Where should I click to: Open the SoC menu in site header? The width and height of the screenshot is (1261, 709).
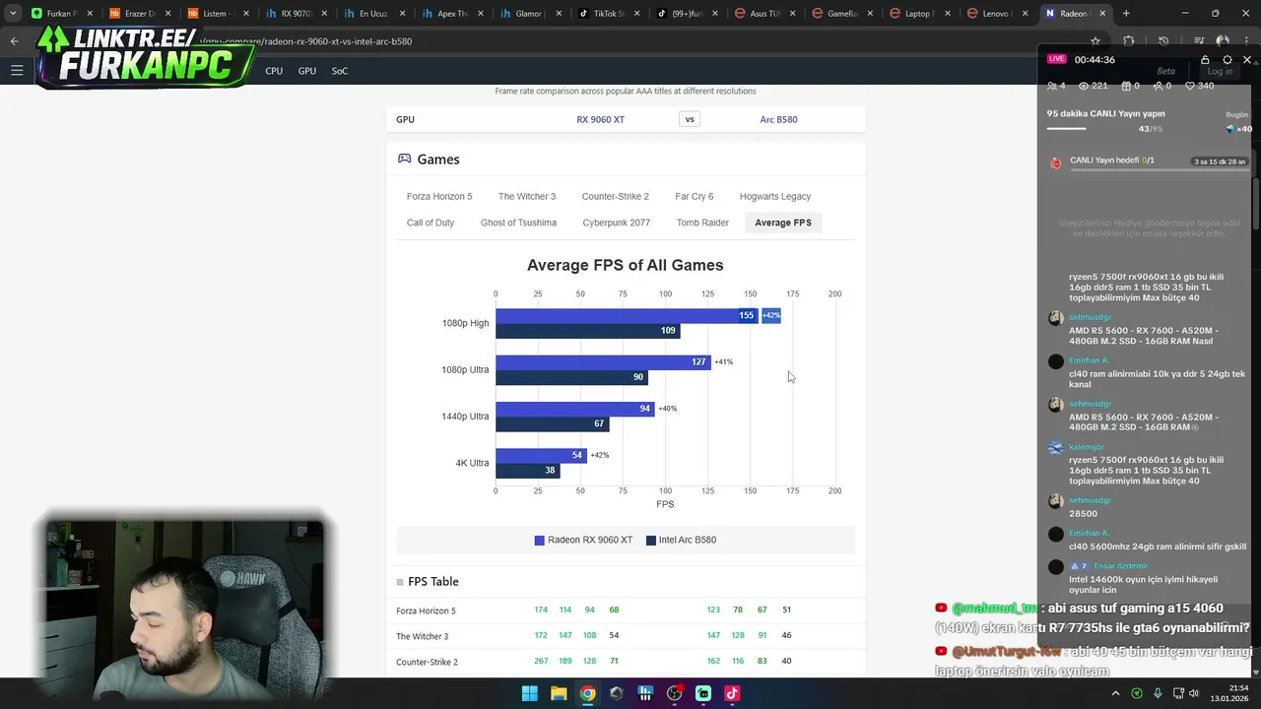(340, 71)
